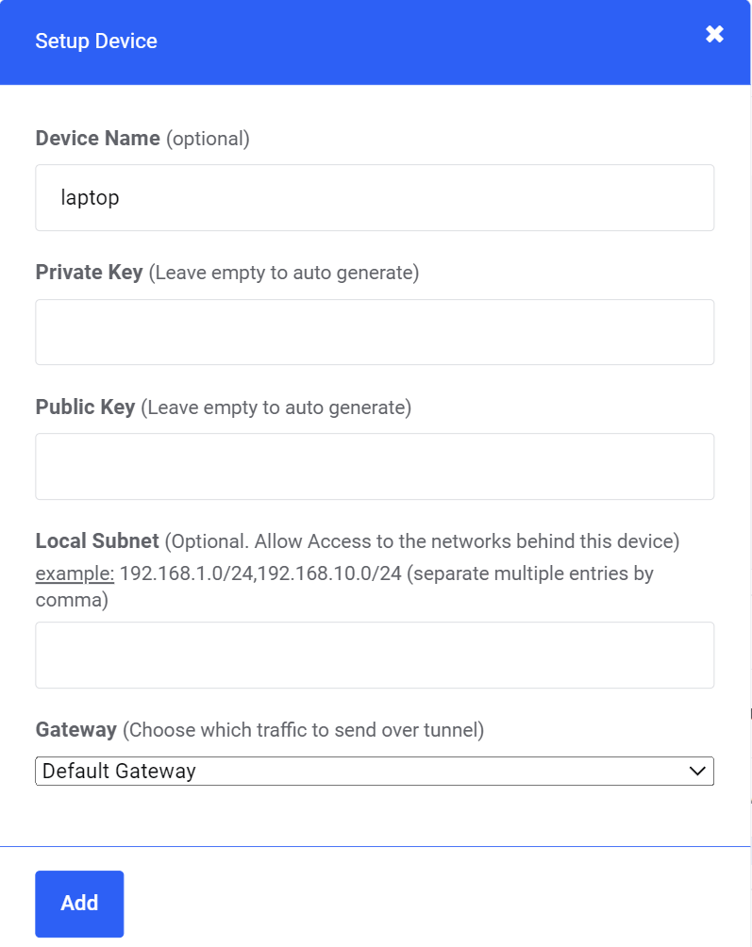Click the Private Key input box
Image resolution: width=752 pixels, height=947 pixels.
point(375,331)
